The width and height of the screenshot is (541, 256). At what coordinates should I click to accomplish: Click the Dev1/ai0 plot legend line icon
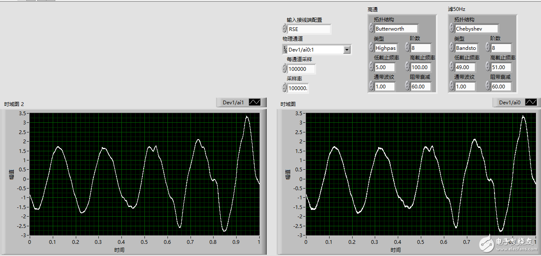click(x=531, y=102)
